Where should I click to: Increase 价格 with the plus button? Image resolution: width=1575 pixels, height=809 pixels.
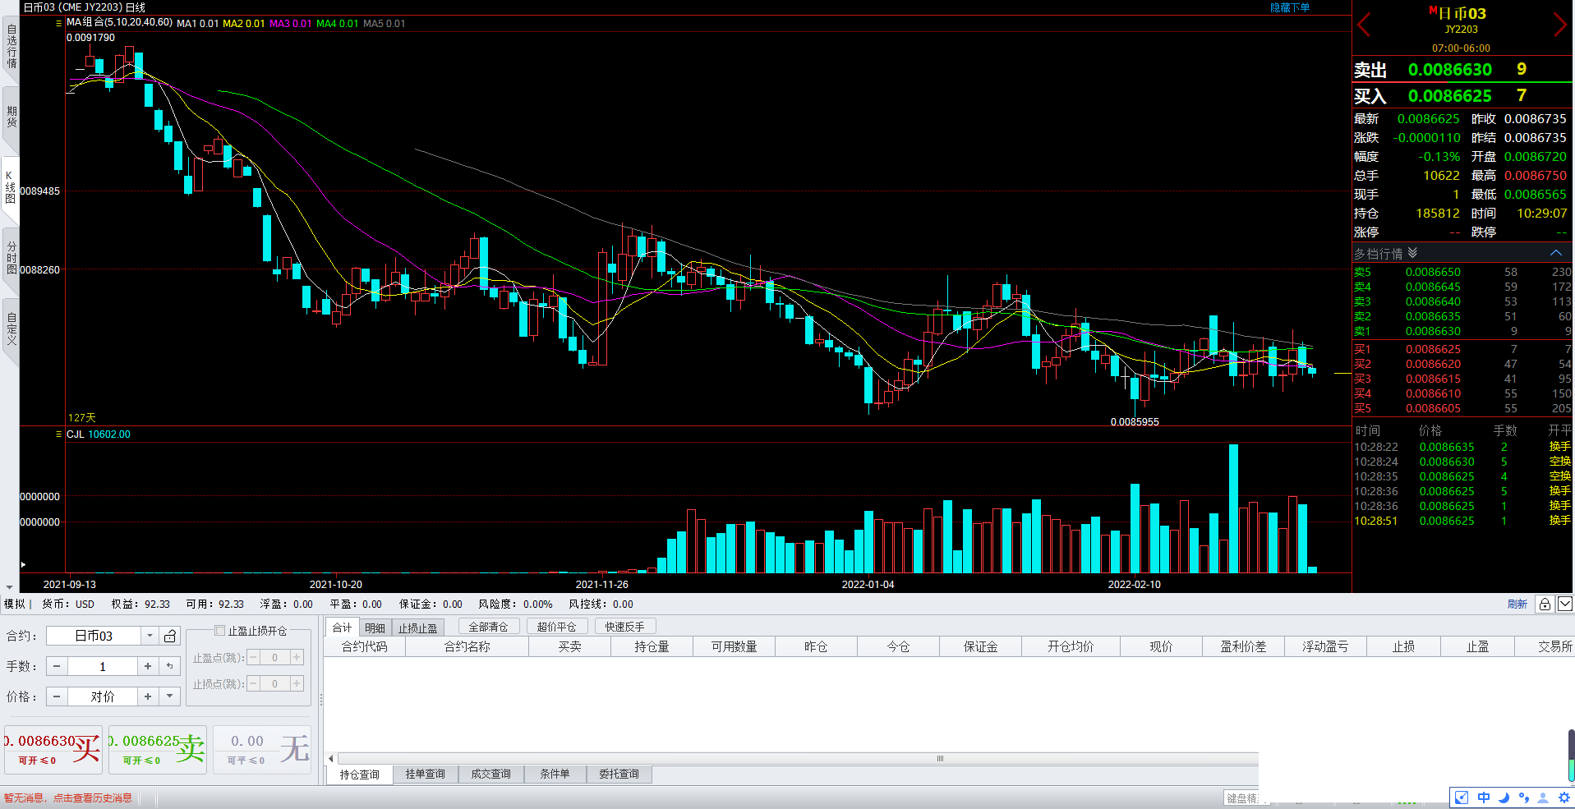148,696
